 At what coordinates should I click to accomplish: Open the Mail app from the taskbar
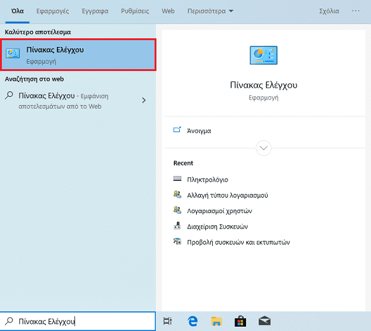coord(265,321)
